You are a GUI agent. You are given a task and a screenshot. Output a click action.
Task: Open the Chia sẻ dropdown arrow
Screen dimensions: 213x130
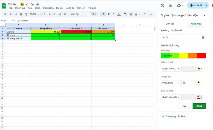coord(206,5)
